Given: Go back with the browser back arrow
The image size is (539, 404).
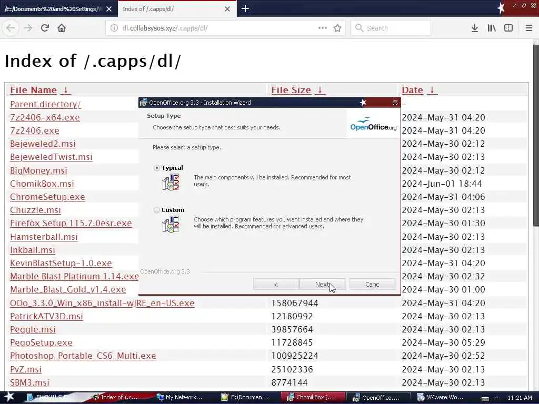Looking at the screenshot, I should 11,28.
